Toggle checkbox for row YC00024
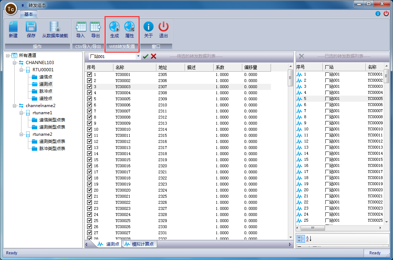This screenshot has height=260, width=393. point(89,215)
